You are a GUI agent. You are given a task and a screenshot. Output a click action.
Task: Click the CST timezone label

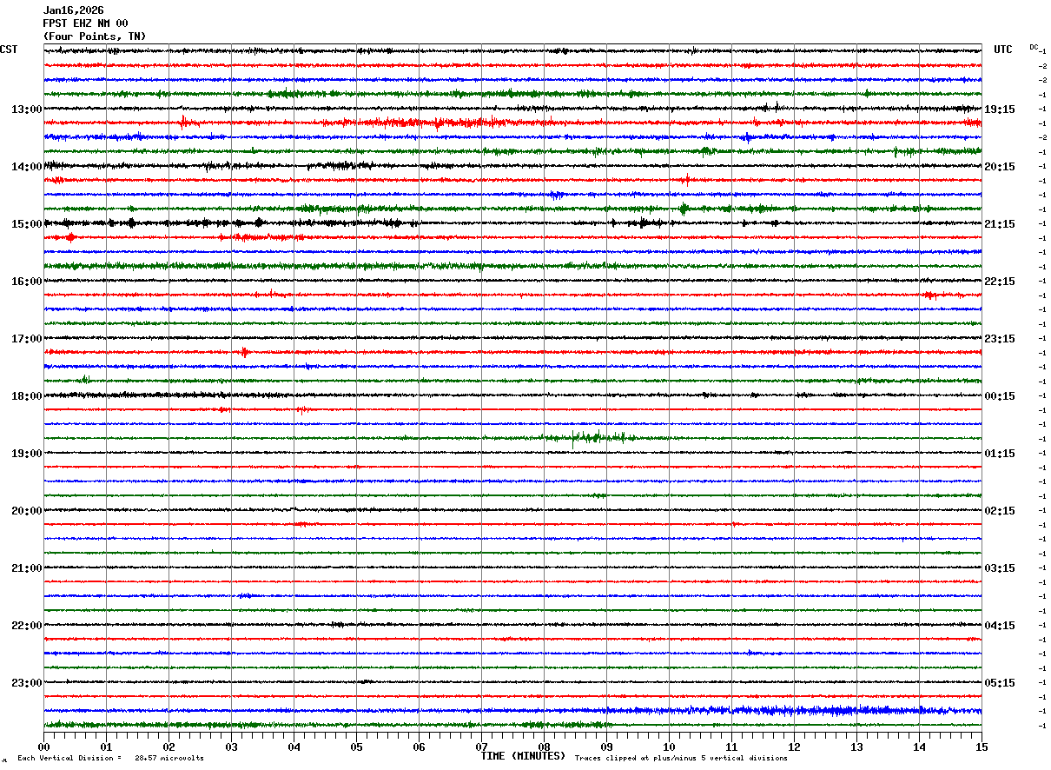(x=9, y=50)
